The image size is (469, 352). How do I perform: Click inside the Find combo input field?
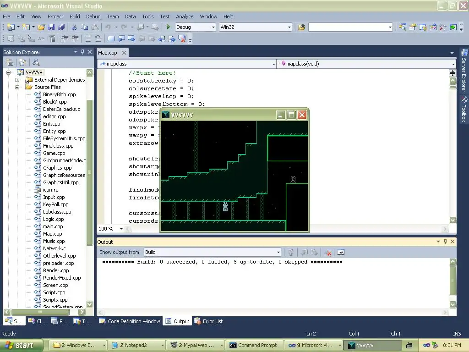pyautogui.click(x=348, y=27)
